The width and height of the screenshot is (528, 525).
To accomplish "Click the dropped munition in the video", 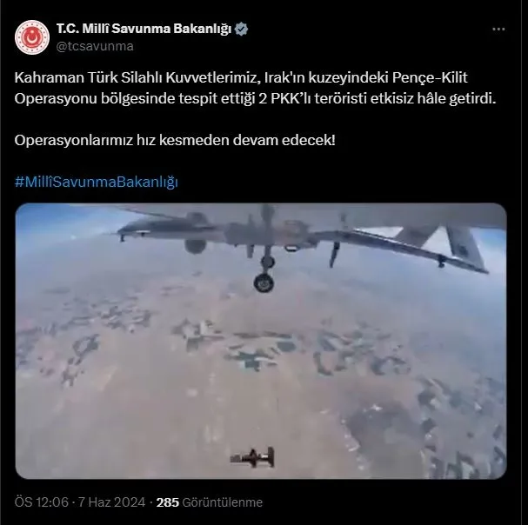I will pos(252,457).
